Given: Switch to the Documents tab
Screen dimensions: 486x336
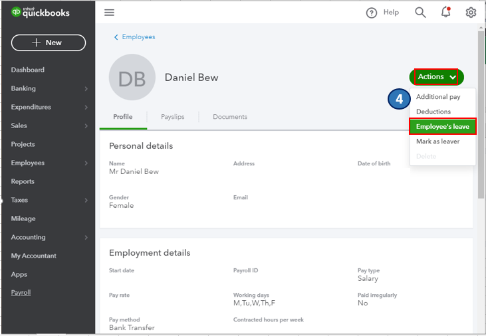Looking at the screenshot, I should 229,117.
